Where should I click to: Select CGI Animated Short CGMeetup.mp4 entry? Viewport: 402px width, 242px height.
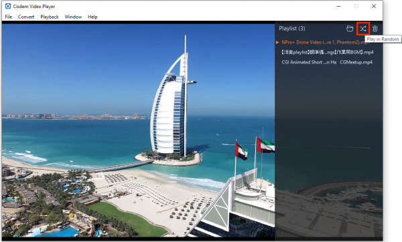click(327, 62)
